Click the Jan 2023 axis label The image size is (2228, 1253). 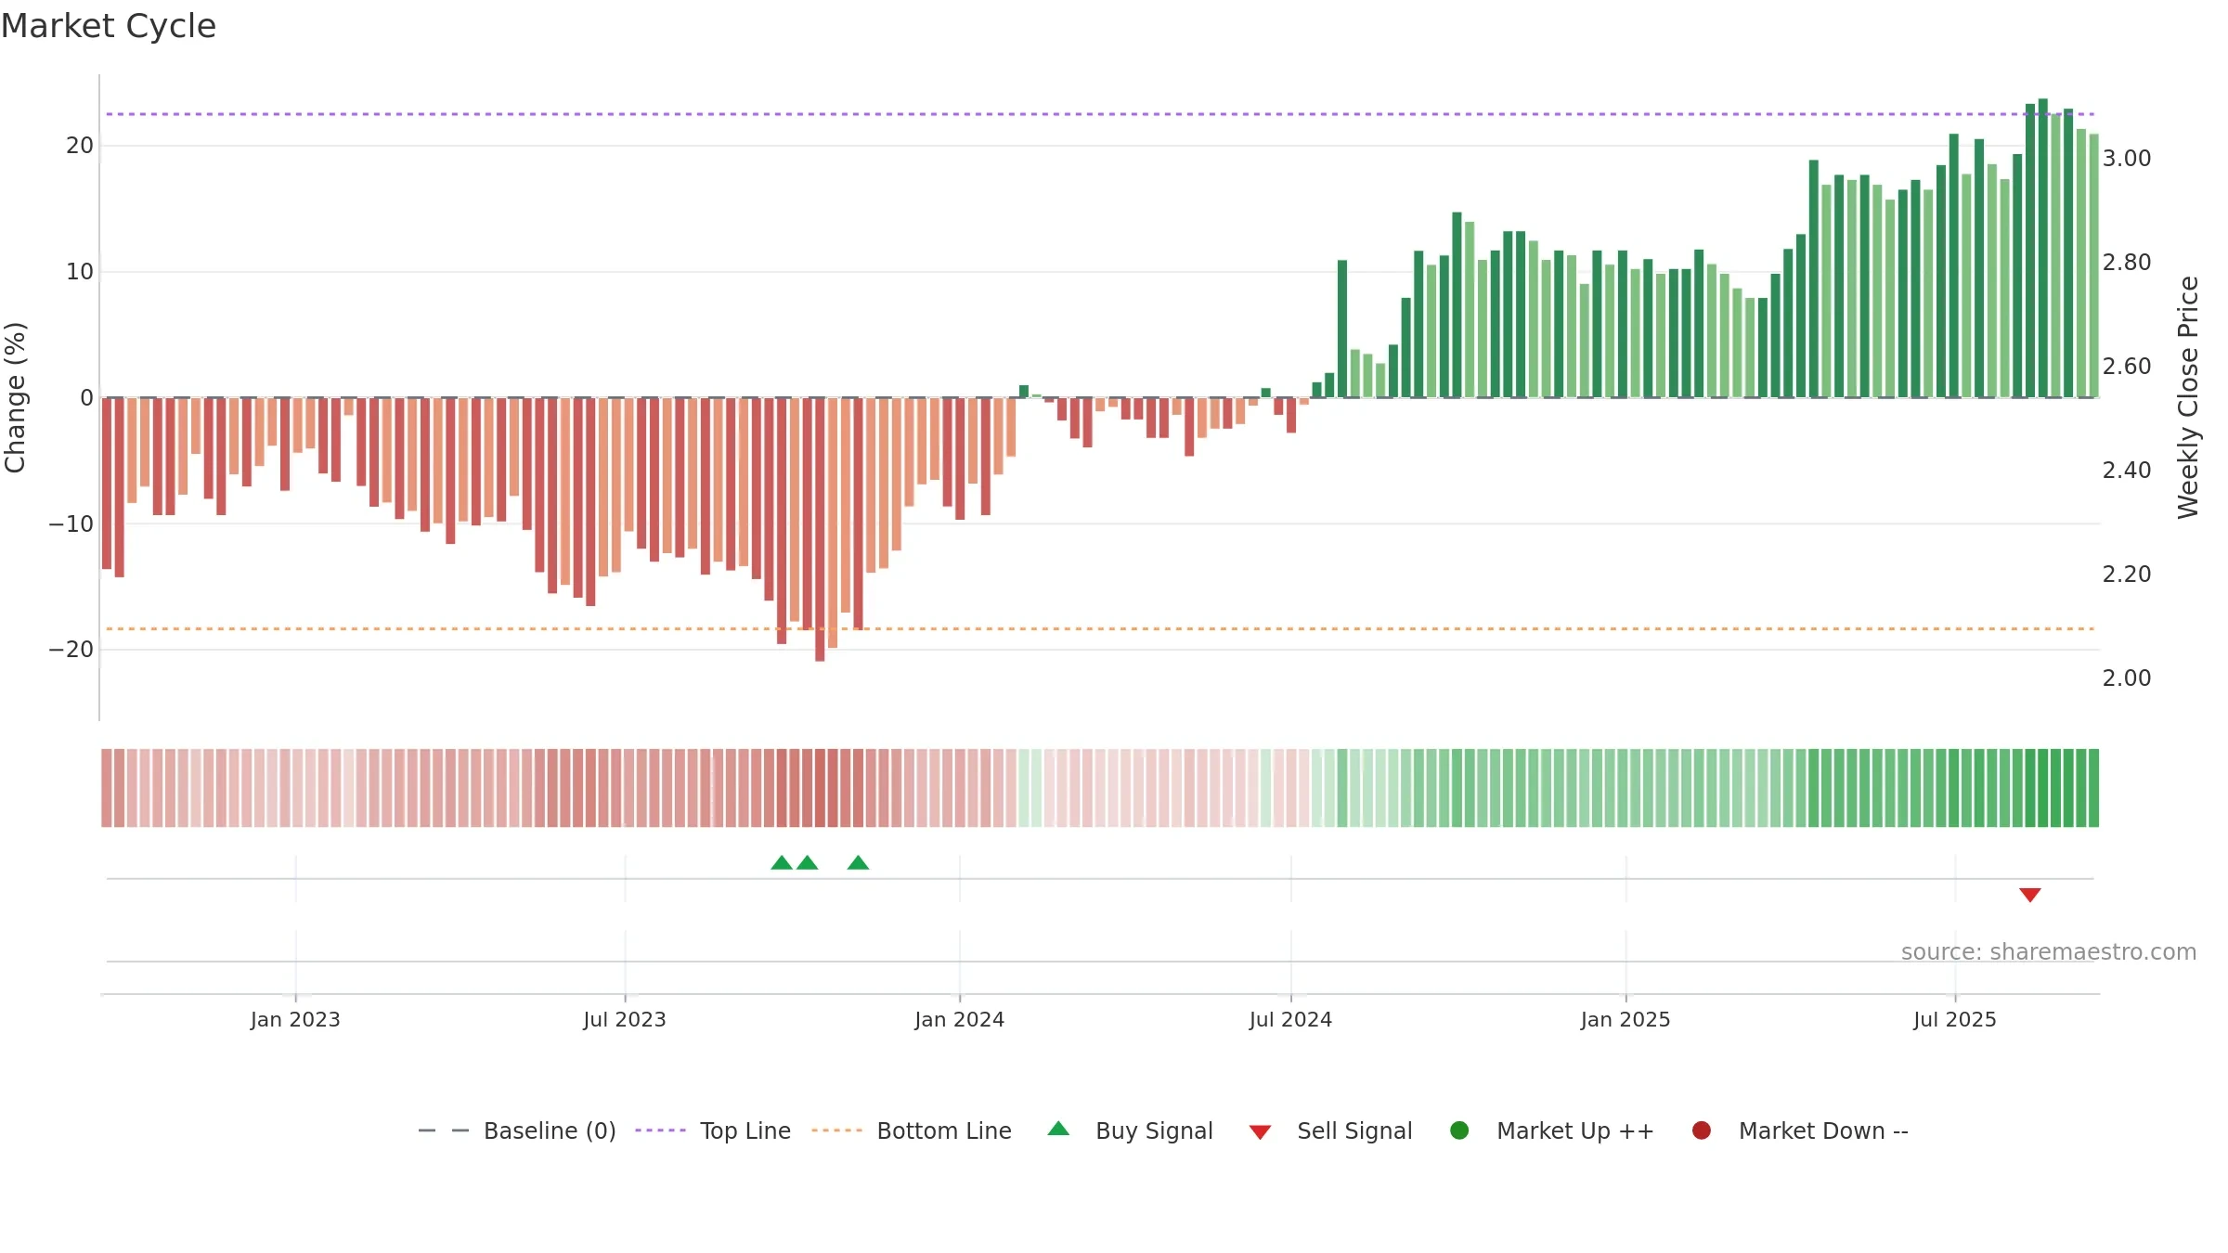[x=295, y=1019]
